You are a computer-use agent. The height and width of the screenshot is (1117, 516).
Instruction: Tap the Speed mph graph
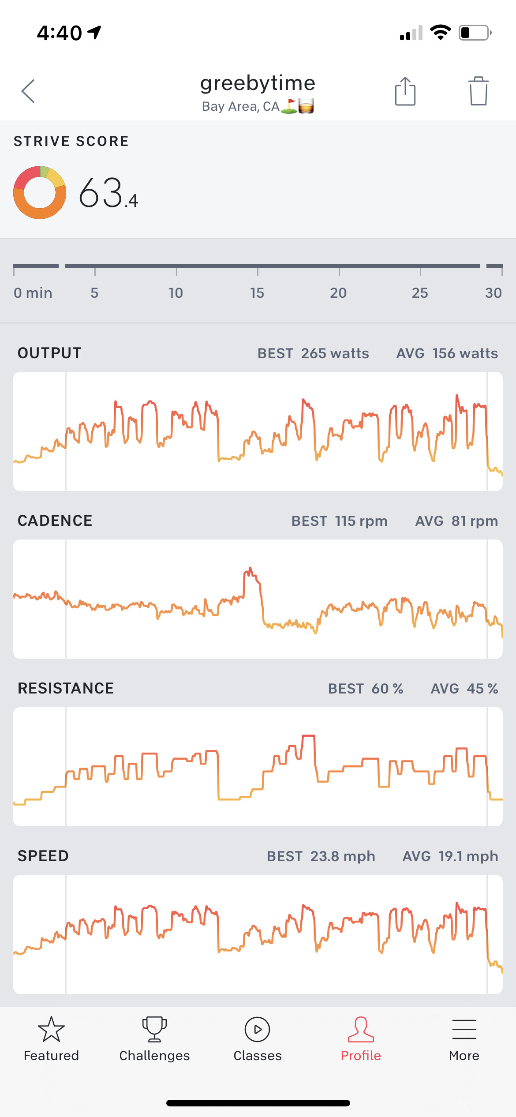(x=258, y=934)
